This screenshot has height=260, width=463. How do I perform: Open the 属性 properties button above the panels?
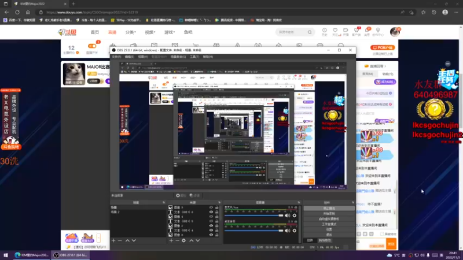click(x=181, y=195)
